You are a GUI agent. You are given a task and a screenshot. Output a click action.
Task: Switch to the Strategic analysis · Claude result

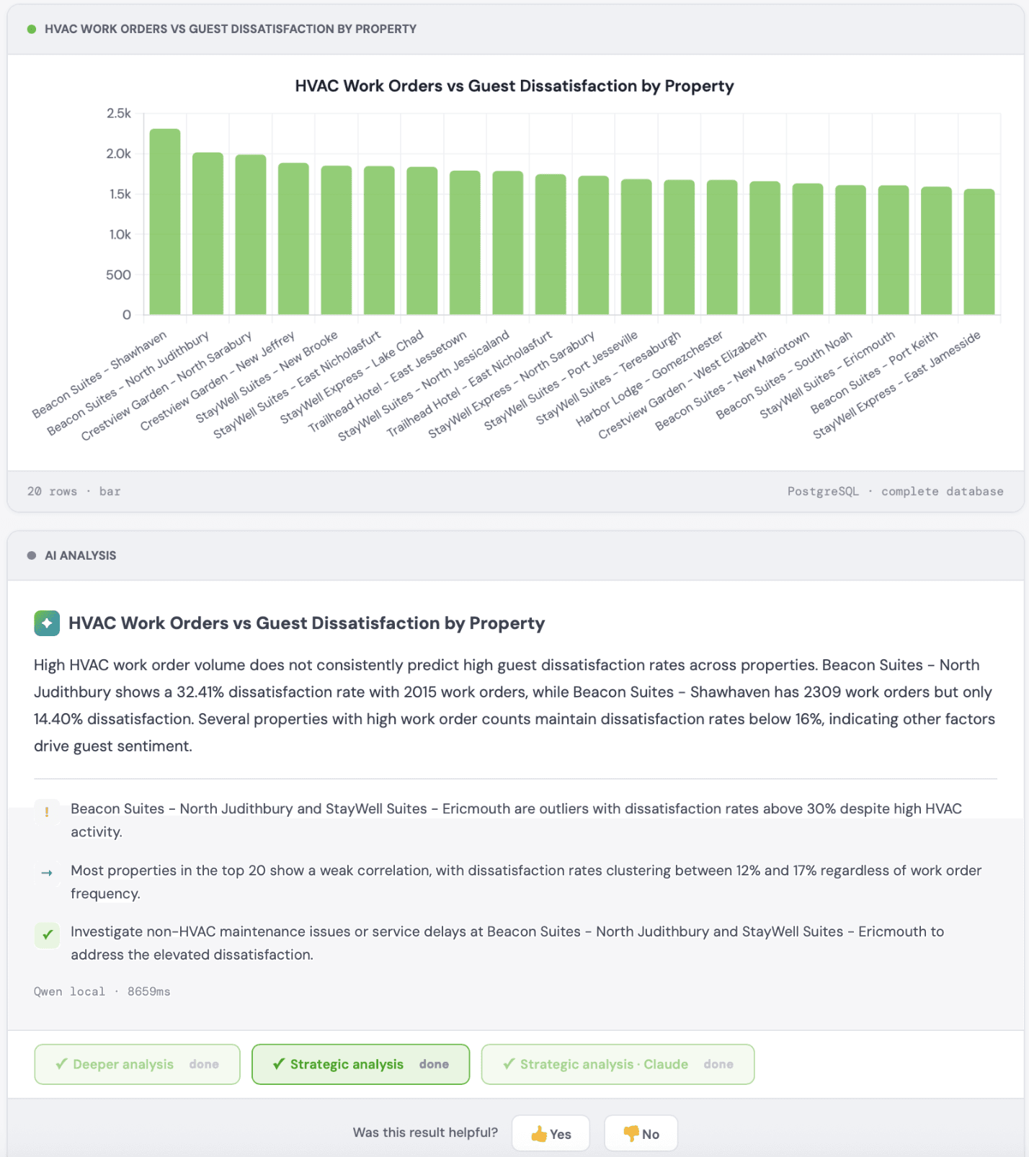click(618, 1064)
